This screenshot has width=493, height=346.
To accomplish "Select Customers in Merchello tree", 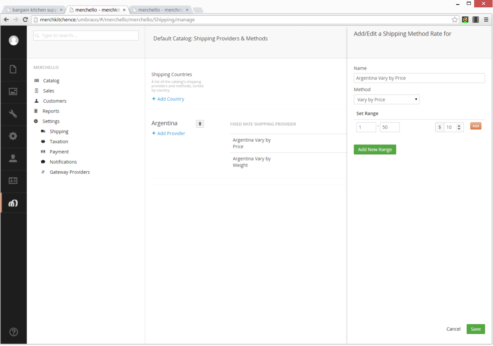I will point(55,101).
